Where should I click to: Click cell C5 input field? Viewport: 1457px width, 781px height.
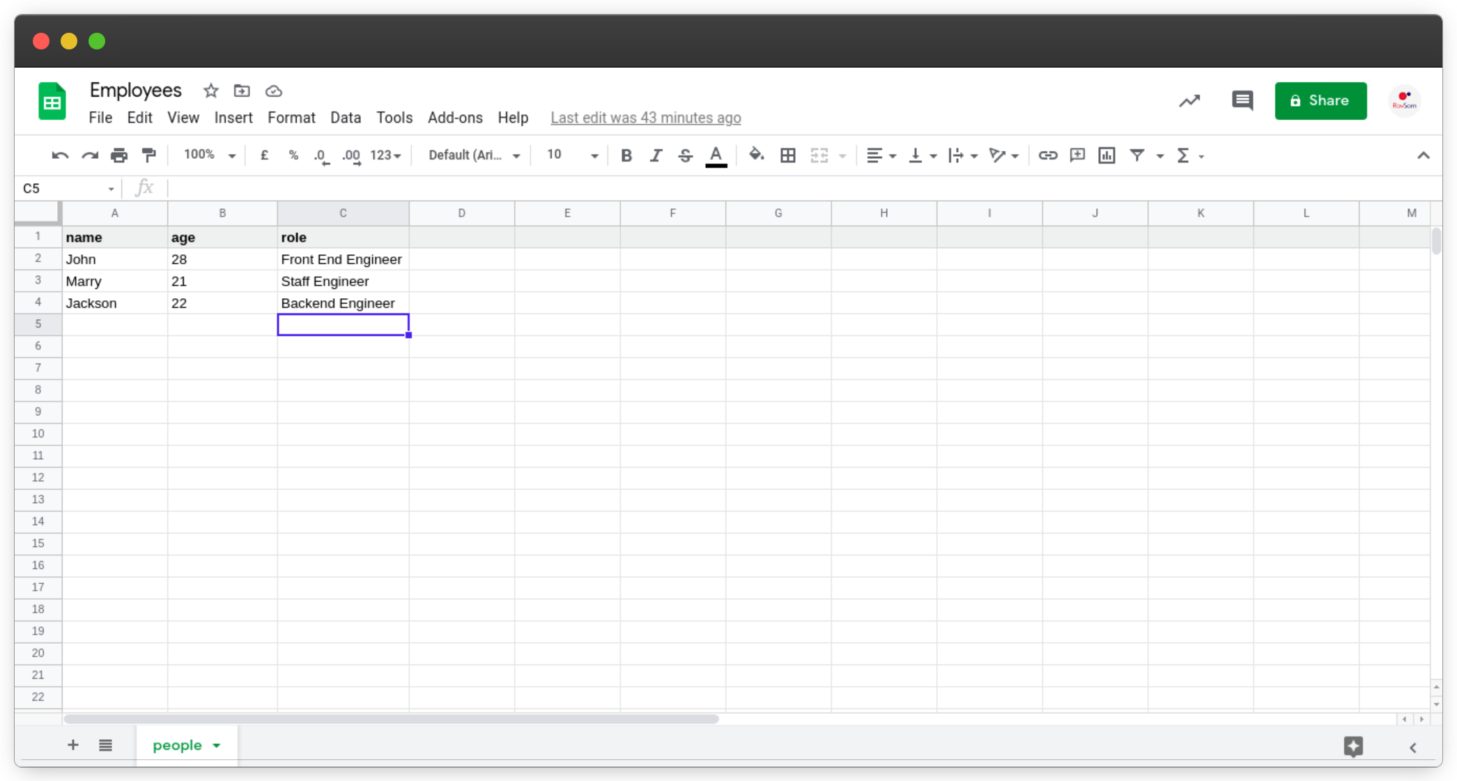[x=343, y=325]
